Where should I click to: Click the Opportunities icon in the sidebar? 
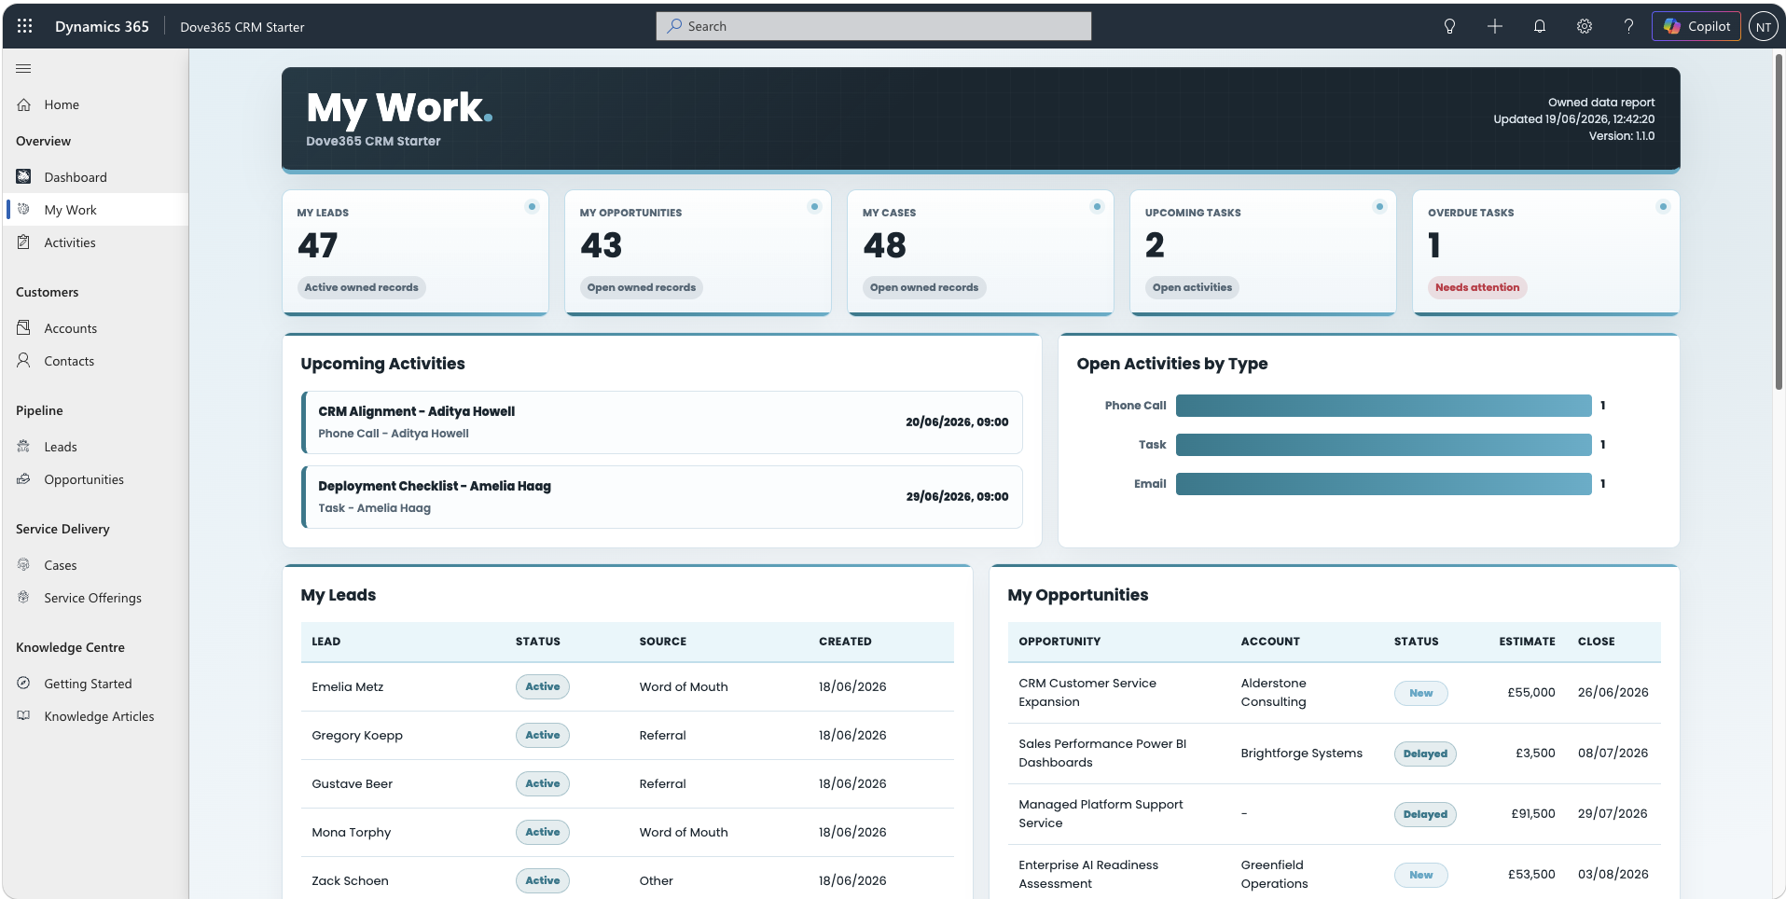(x=24, y=478)
